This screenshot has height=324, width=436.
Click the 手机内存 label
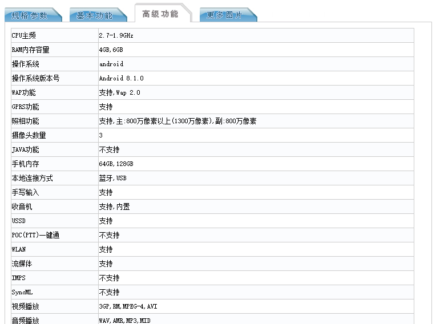[25, 164]
